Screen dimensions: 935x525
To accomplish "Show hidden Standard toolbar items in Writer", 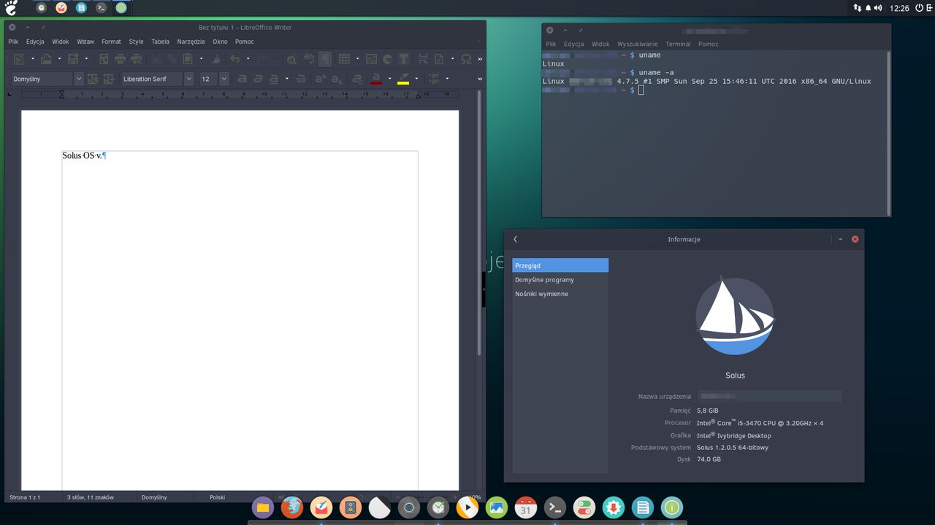I will (479, 58).
